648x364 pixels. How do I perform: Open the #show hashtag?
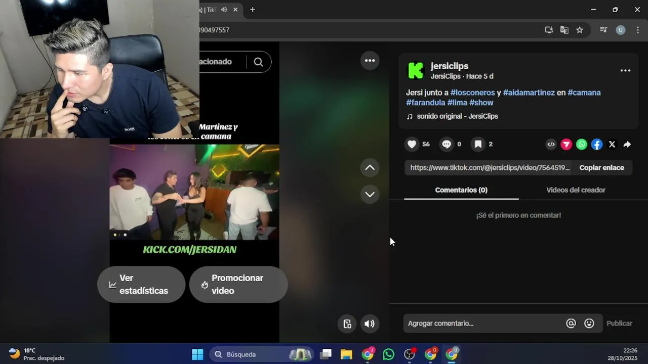481,103
